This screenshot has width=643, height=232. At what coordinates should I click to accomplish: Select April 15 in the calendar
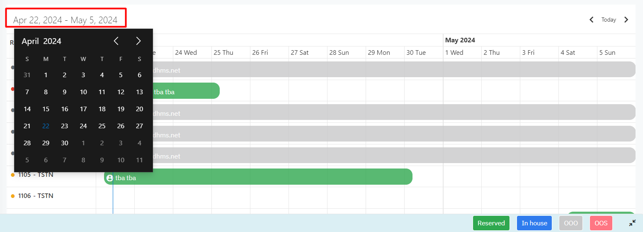[x=46, y=109]
